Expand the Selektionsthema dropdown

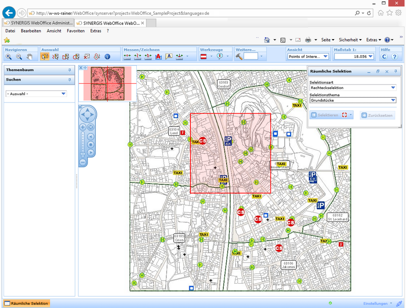click(x=393, y=100)
